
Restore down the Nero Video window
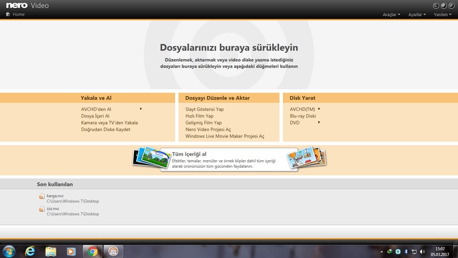(443, 6)
